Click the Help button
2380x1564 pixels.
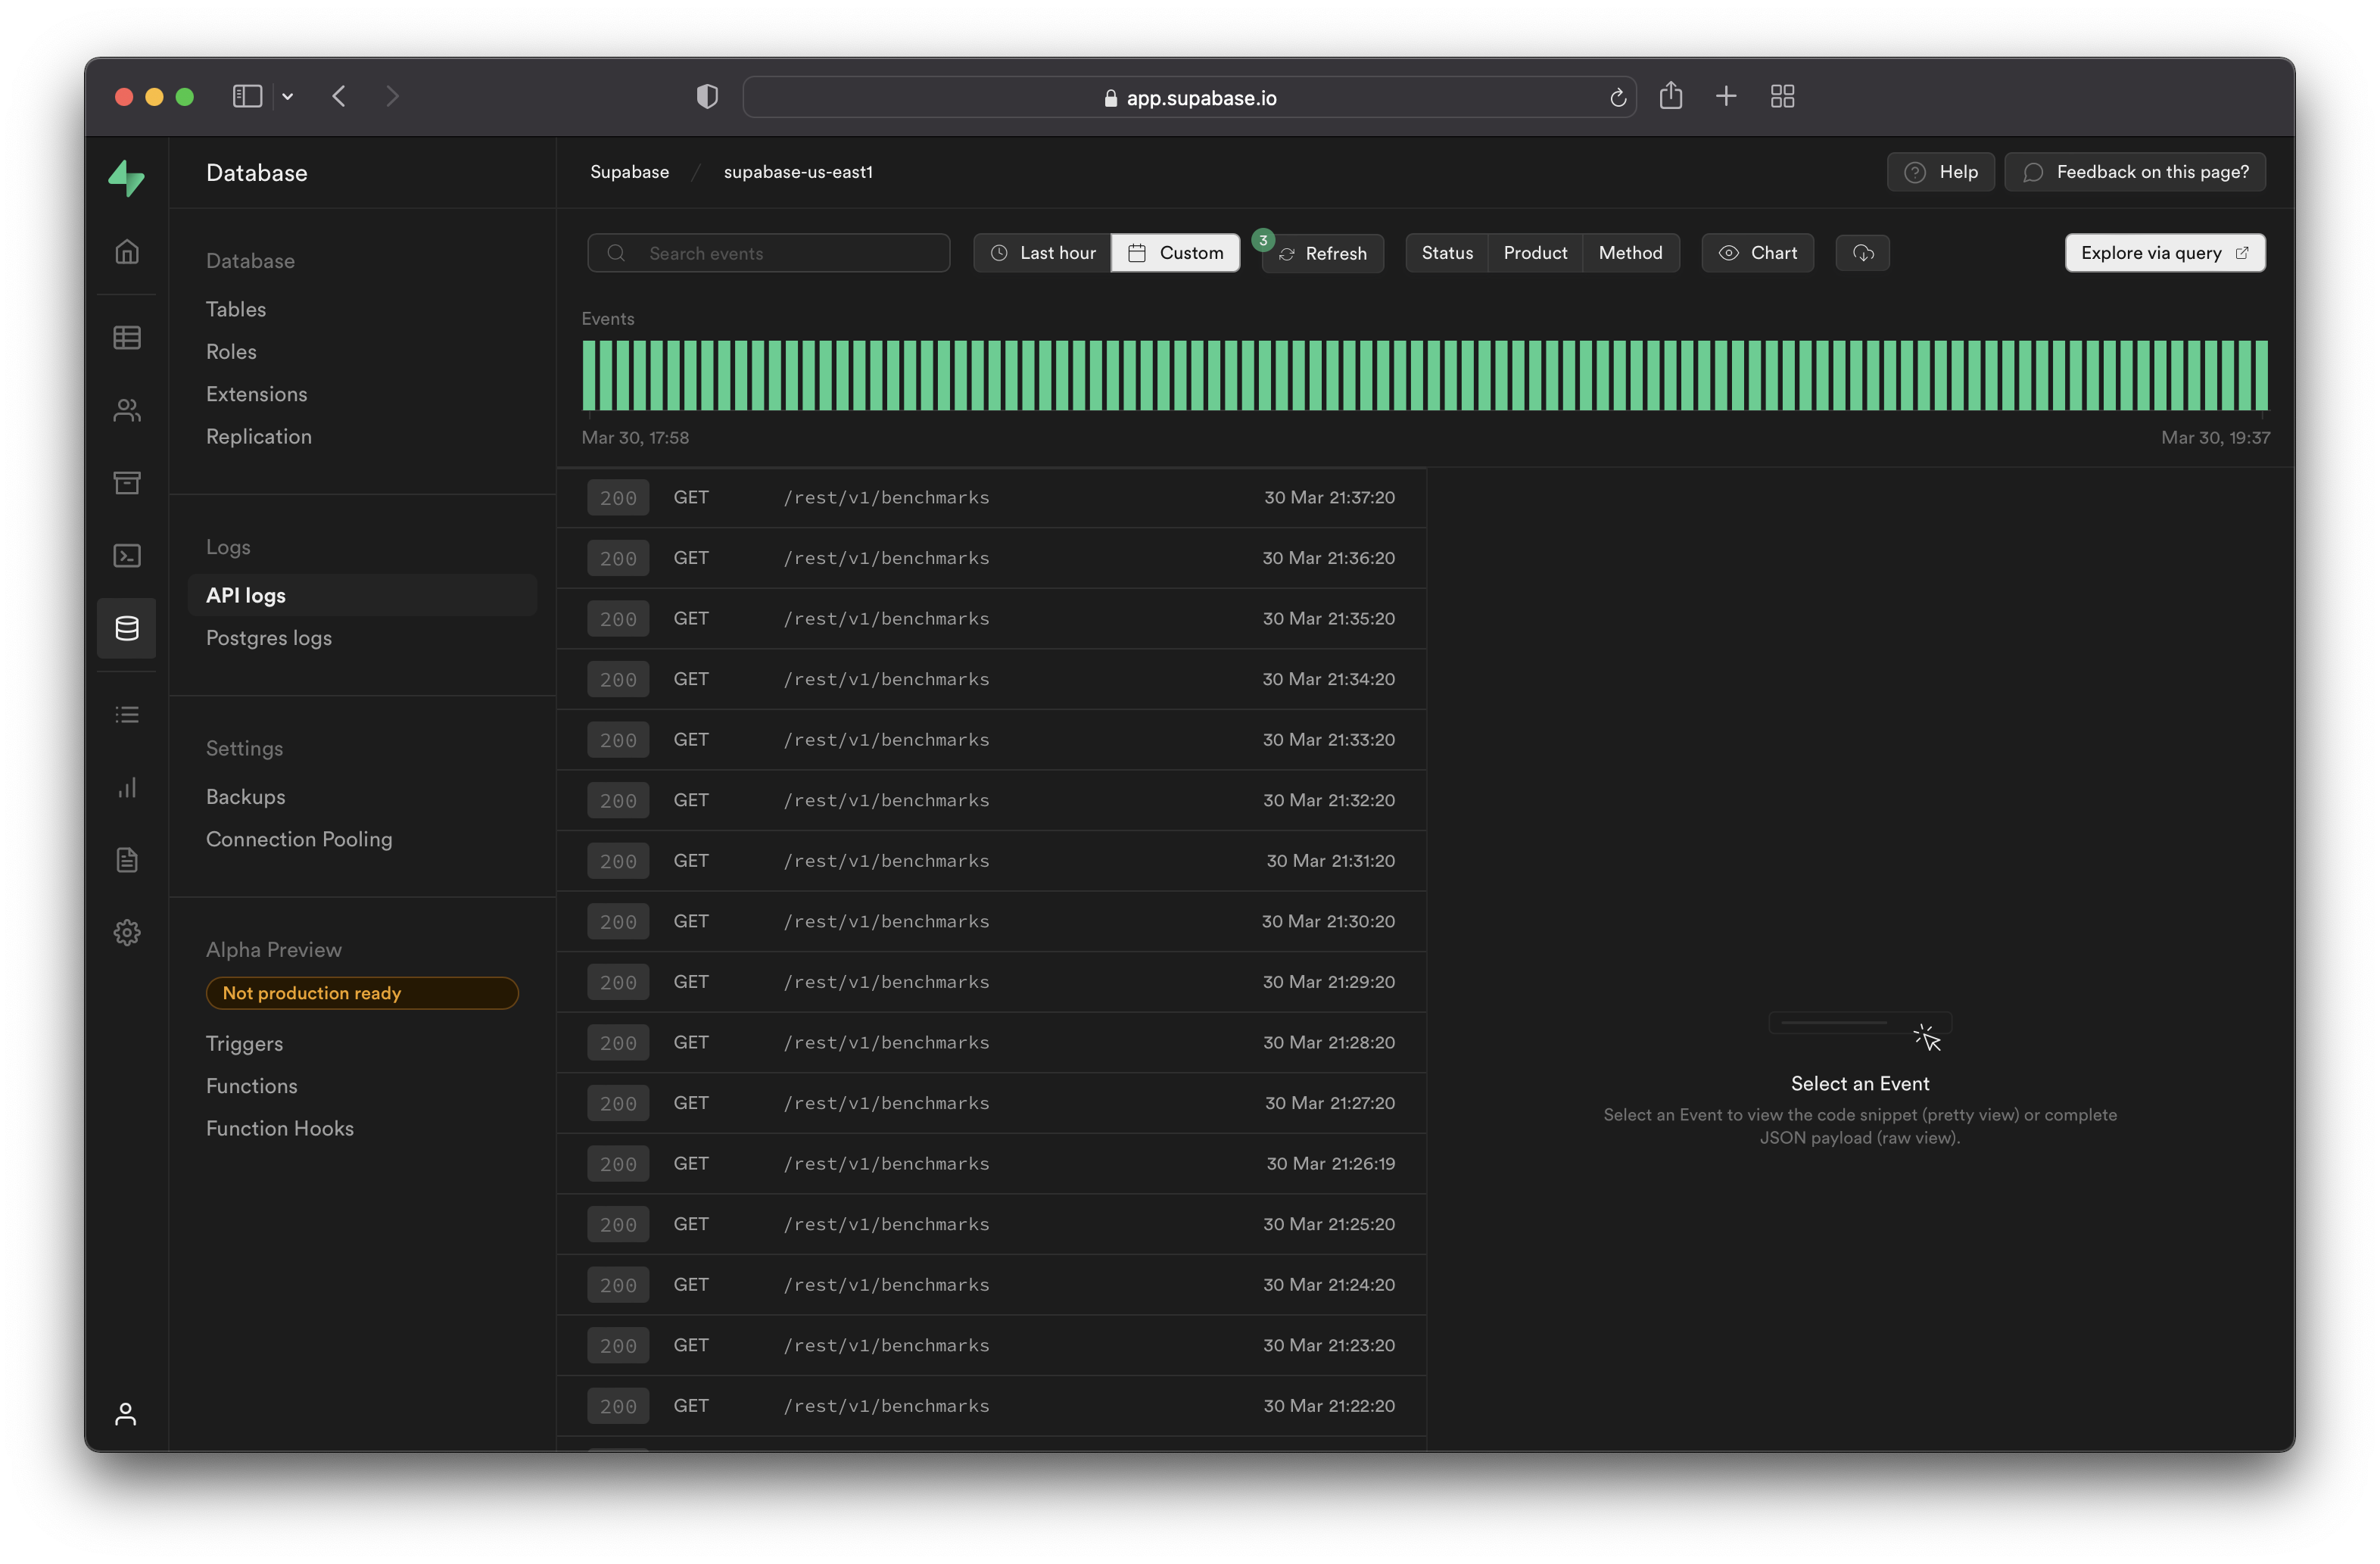1940,172
